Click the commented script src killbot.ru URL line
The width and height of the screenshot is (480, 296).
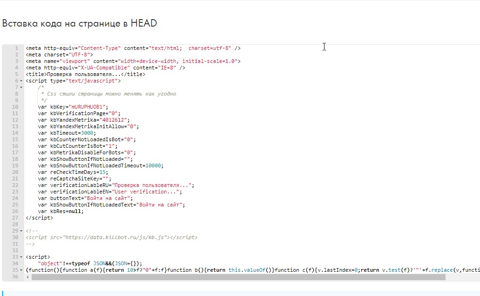pos(111,237)
